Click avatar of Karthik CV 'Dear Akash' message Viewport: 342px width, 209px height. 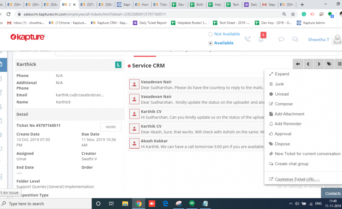tap(134, 129)
